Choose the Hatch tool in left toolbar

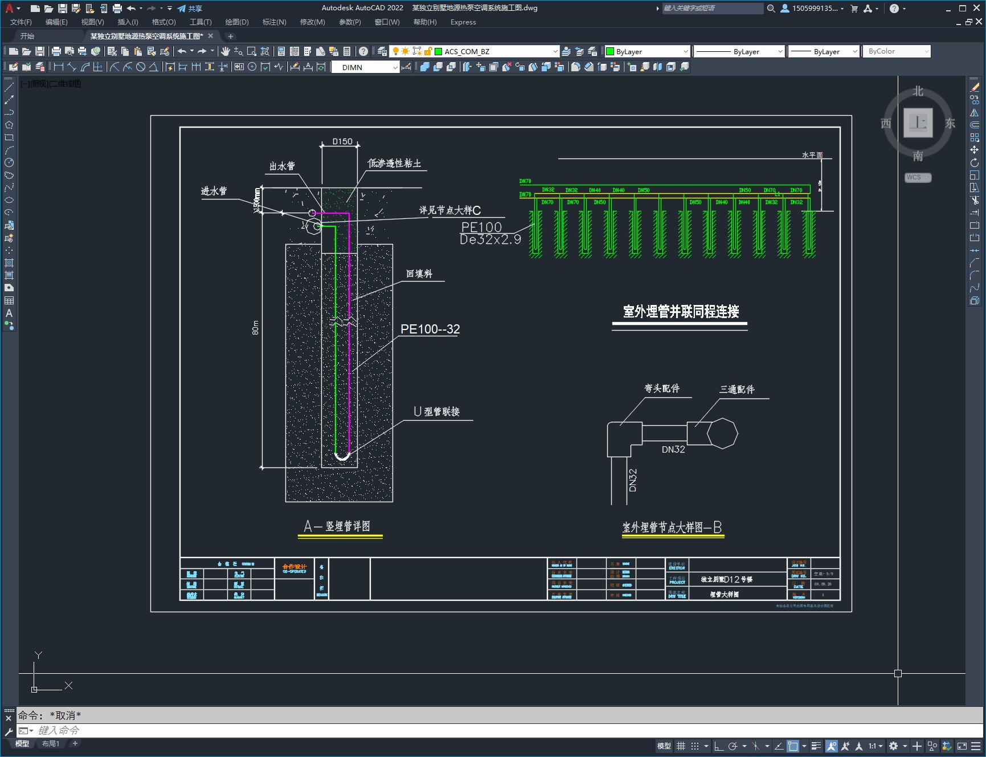pyautogui.click(x=9, y=263)
